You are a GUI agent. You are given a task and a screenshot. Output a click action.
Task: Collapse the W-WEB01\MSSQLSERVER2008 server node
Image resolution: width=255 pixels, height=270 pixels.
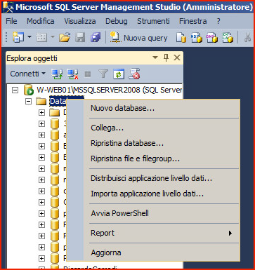tap(15, 90)
